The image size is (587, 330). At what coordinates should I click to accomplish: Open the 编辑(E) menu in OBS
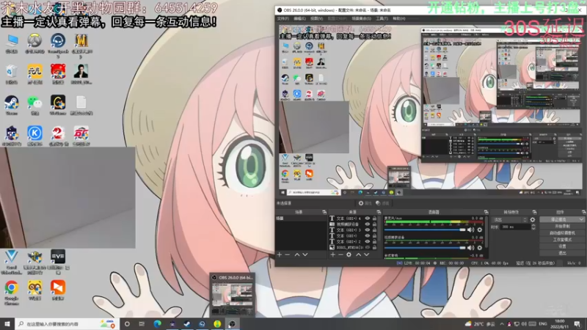299,18
